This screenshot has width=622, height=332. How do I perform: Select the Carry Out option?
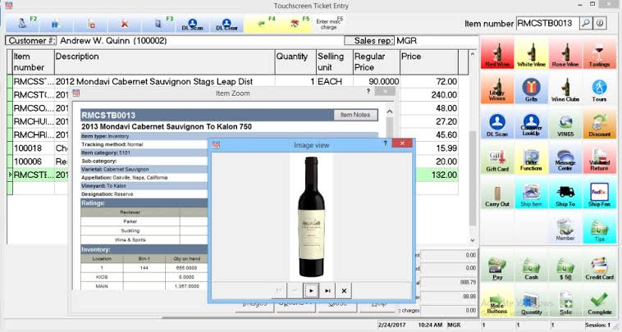tap(497, 193)
